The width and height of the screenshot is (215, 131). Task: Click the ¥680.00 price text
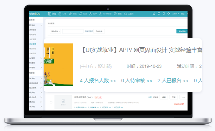(179, 104)
